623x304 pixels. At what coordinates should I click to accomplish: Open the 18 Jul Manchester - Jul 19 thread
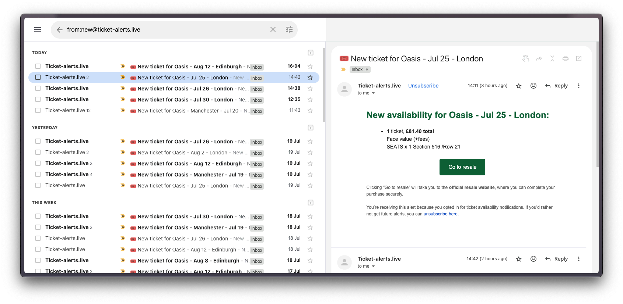click(x=174, y=227)
